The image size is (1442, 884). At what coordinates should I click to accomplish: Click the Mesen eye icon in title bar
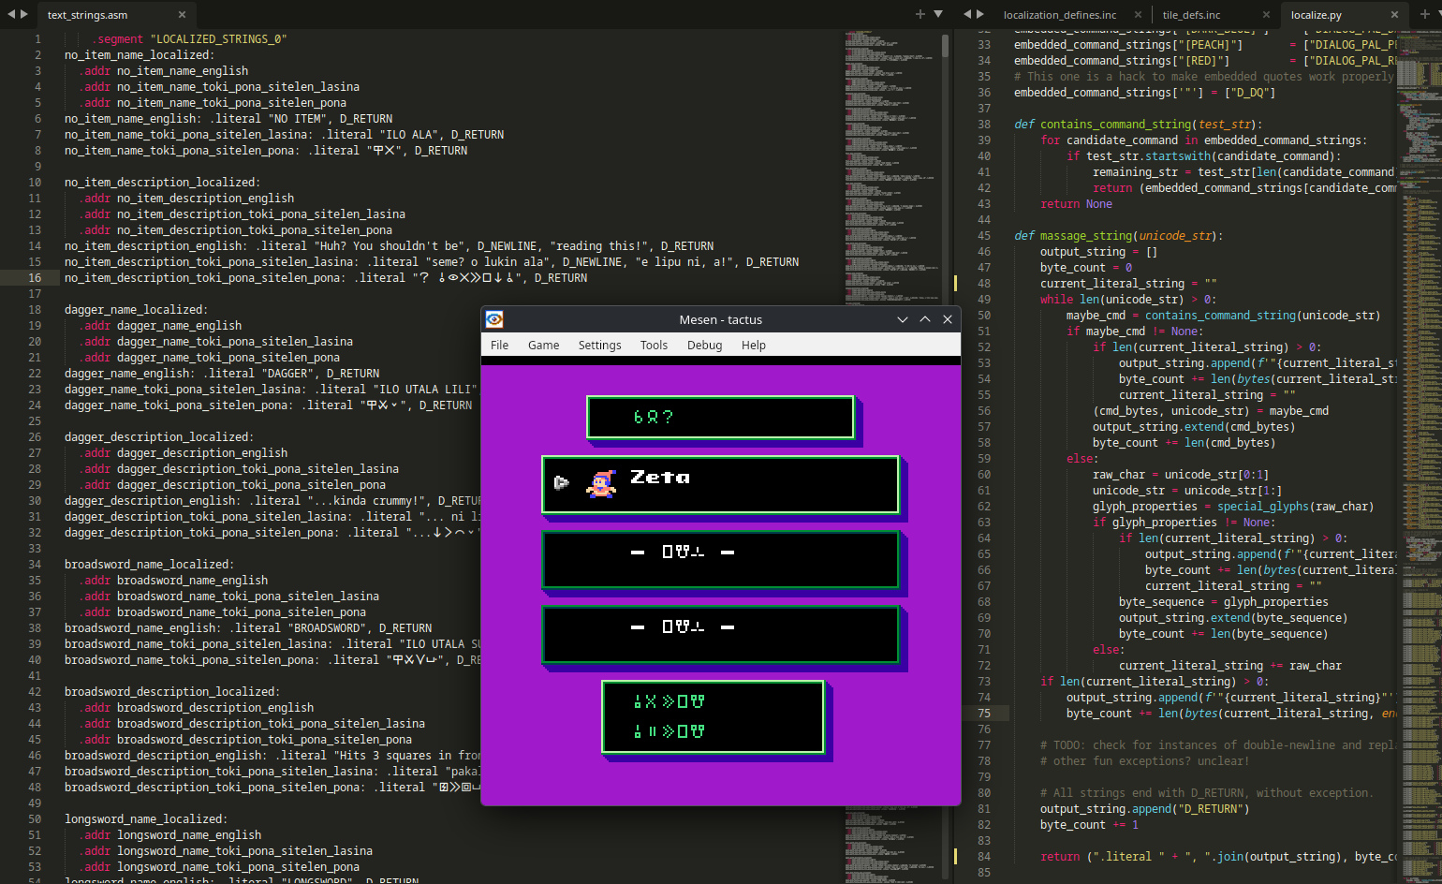tap(494, 320)
